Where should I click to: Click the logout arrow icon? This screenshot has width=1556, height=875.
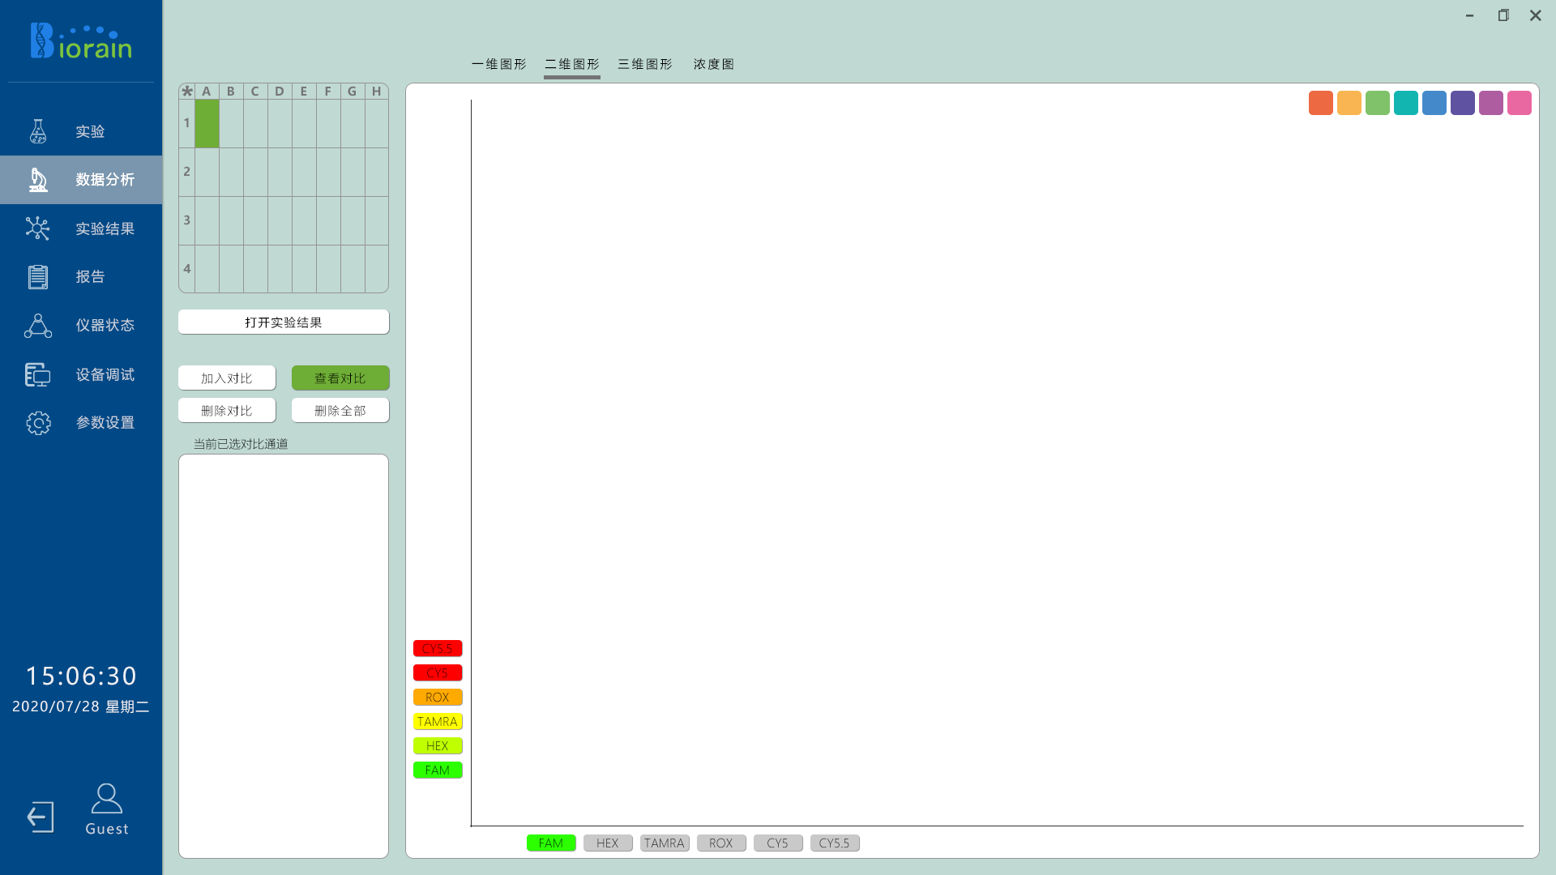(41, 817)
